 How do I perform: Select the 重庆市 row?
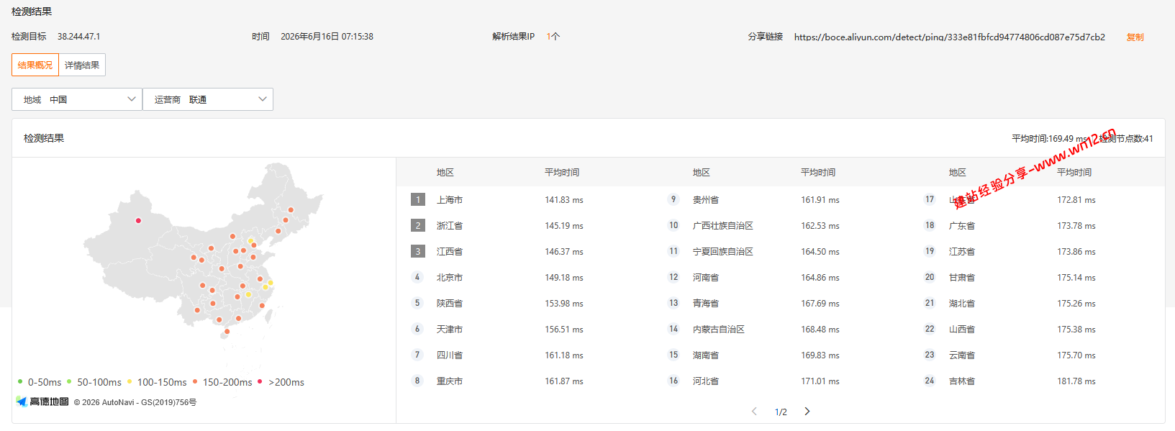click(x=524, y=381)
